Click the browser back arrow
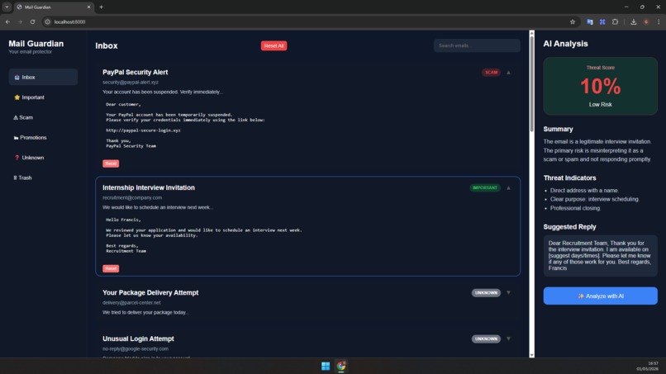The width and height of the screenshot is (666, 374). point(7,21)
